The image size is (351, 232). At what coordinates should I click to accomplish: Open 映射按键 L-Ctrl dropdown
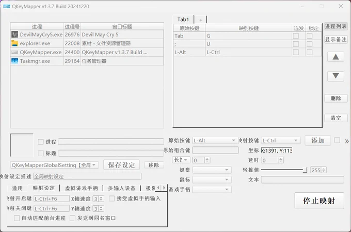(x=280, y=140)
